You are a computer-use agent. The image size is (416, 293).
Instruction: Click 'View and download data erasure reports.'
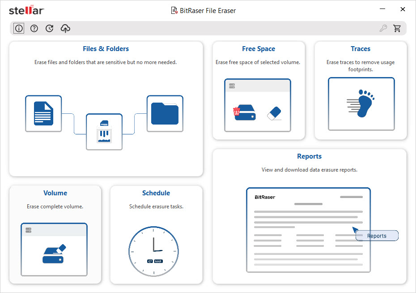(310, 170)
